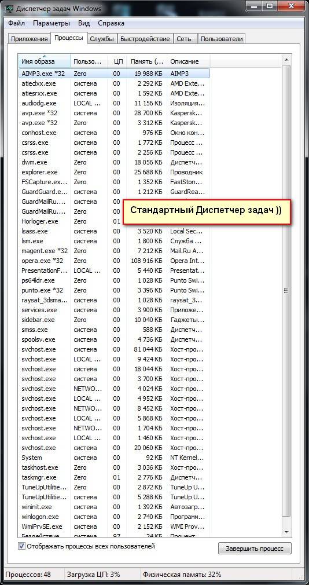Screen dimensions: 309x585
Task: Select the System process row
Action: tap(114, 458)
